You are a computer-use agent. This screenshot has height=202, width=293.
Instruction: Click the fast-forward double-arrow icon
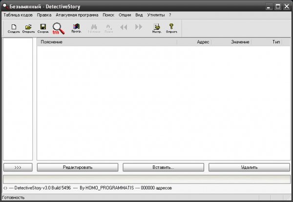tap(139, 27)
